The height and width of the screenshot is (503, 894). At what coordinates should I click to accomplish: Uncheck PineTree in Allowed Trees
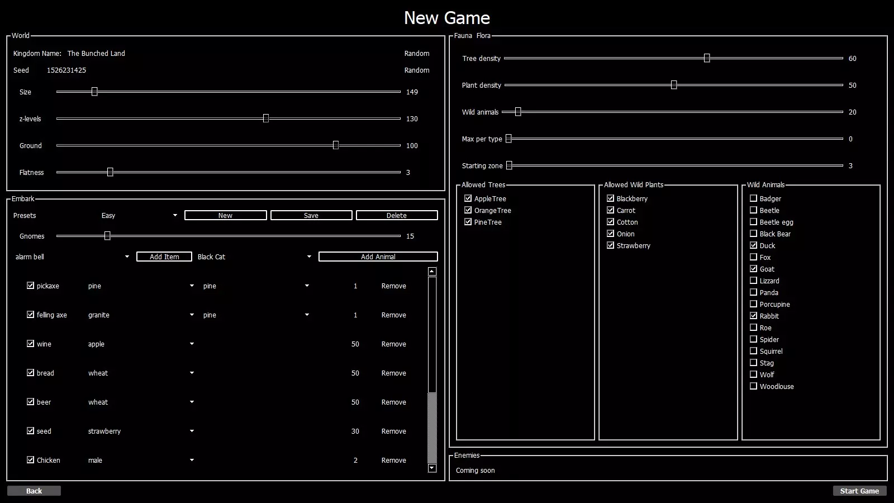pyautogui.click(x=468, y=222)
